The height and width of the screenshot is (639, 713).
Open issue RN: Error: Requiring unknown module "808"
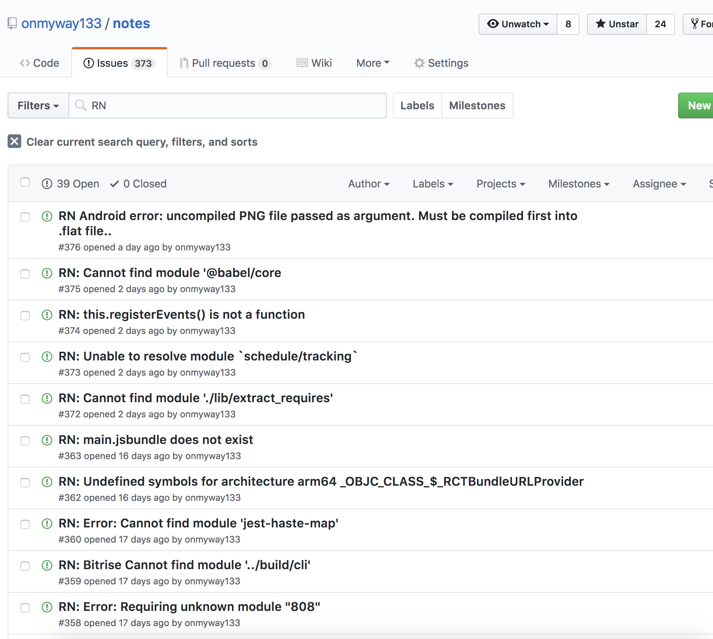click(x=189, y=607)
